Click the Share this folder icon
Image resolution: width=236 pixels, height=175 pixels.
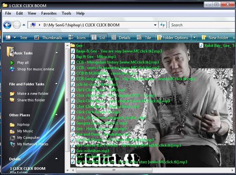[x=12, y=100]
